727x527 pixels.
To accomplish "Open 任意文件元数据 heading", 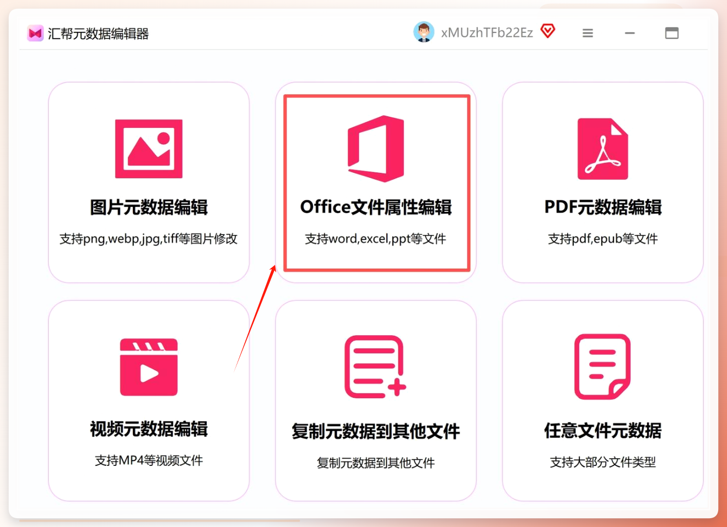I will (603, 431).
